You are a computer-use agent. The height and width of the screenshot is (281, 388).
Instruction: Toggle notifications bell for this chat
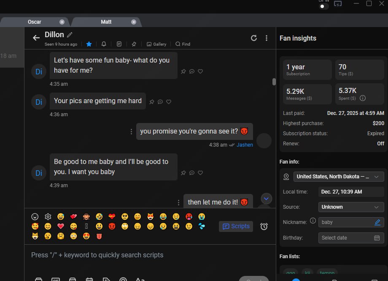(x=104, y=44)
